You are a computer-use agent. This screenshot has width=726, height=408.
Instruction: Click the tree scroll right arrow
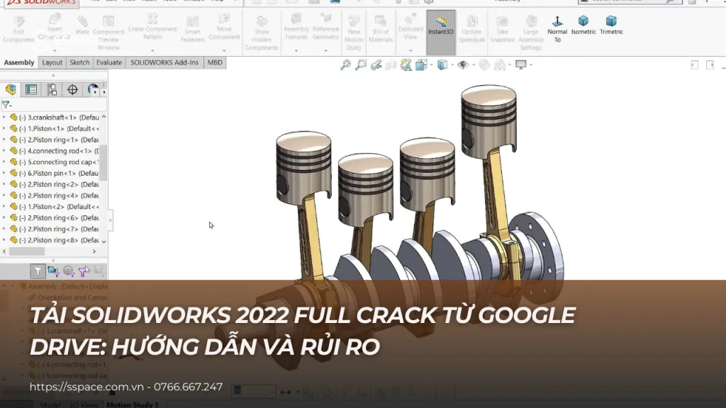[x=94, y=251]
